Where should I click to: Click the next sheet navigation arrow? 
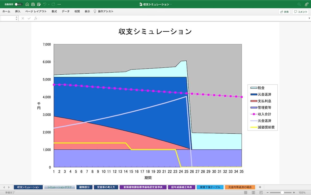click(x=9, y=187)
